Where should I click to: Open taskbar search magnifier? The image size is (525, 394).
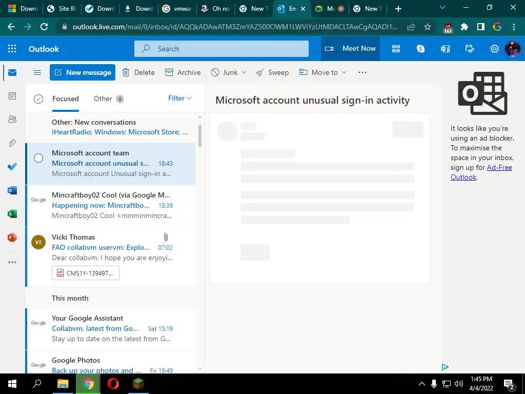(x=37, y=384)
